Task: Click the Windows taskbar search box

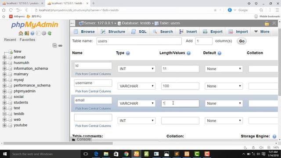Action: pos(45,154)
